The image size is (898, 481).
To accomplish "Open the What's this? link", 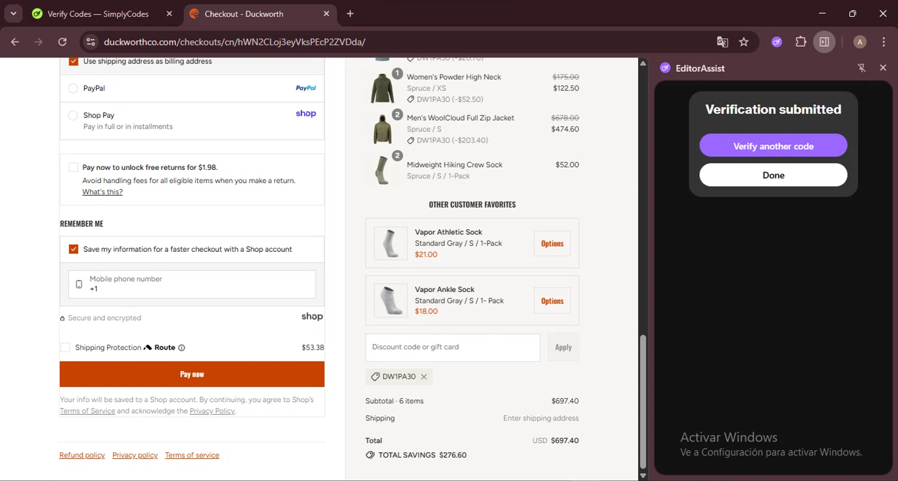I will (x=102, y=192).
